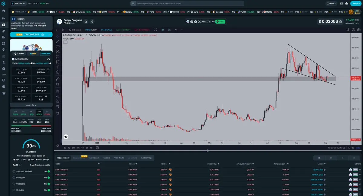Open the NITRO tab
363x196 pixels.
33,53
